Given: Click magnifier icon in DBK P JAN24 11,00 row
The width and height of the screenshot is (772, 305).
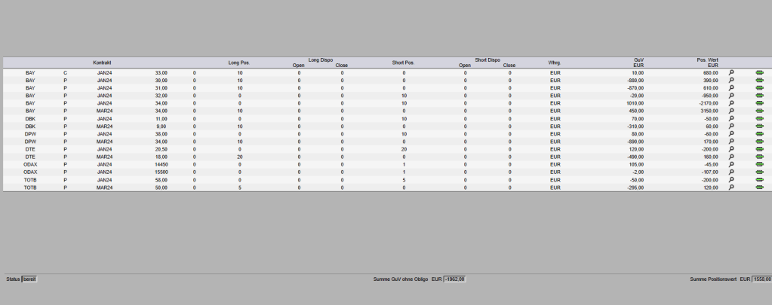Looking at the screenshot, I should click(730, 119).
